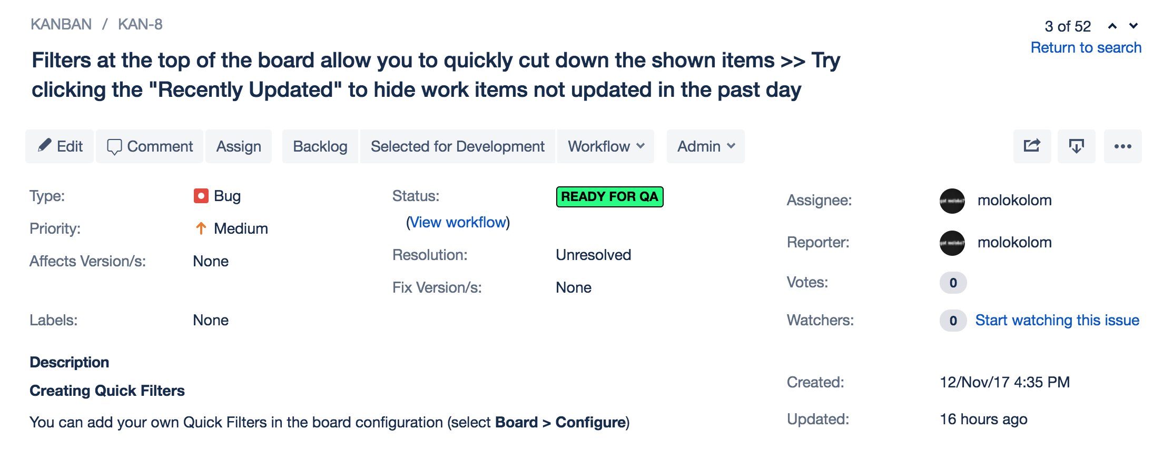Open the Admin dropdown menu
This screenshot has height=459, width=1163.
coord(705,146)
